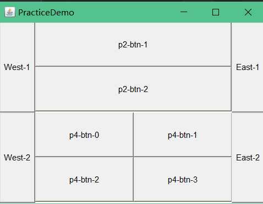This screenshot has height=204, width=263.
Task: Maximize the PracticeDemo window
Action: coord(216,12)
